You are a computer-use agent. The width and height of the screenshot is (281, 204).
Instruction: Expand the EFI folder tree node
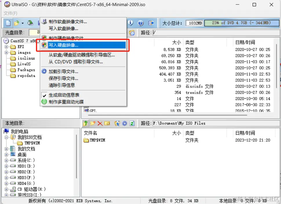6,47
